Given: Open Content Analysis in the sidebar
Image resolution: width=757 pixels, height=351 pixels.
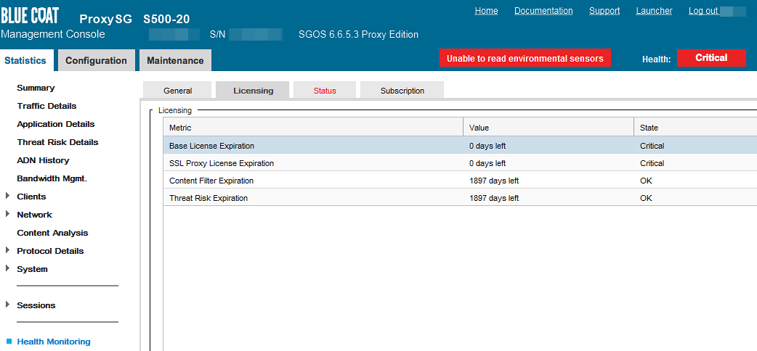Looking at the screenshot, I should coord(52,233).
